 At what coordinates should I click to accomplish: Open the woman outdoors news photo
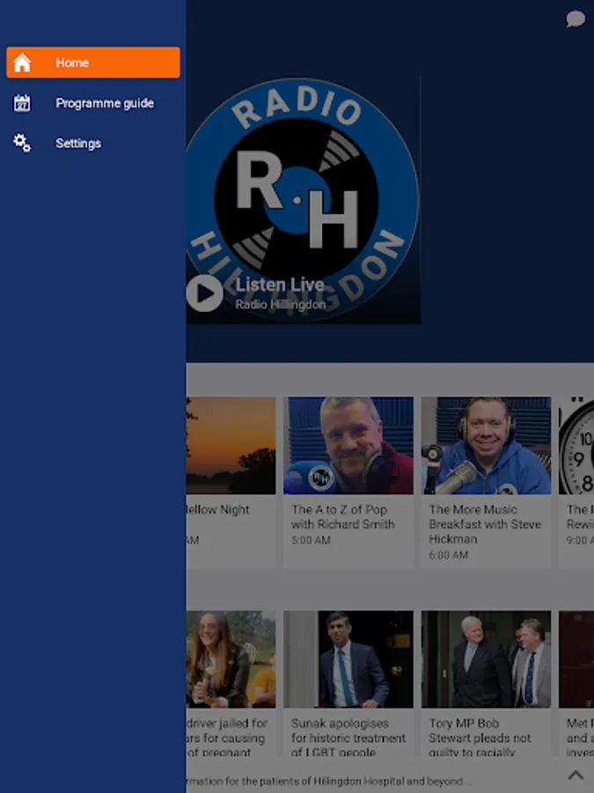pos(231,659)
